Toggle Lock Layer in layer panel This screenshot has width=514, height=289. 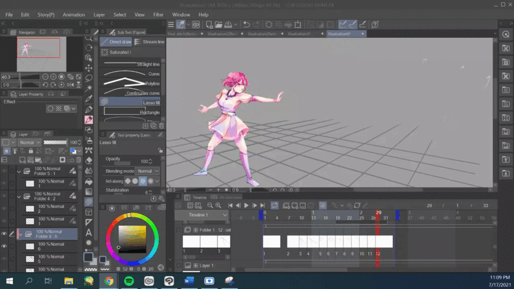(x=31, y=151)
